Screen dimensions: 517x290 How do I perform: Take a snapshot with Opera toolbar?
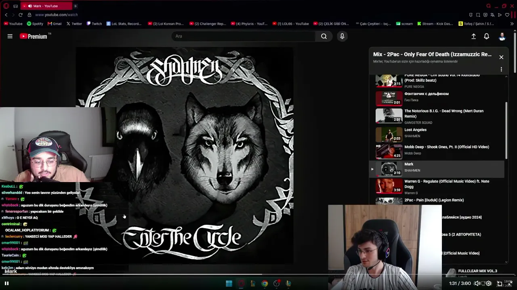tap(478, 15)
